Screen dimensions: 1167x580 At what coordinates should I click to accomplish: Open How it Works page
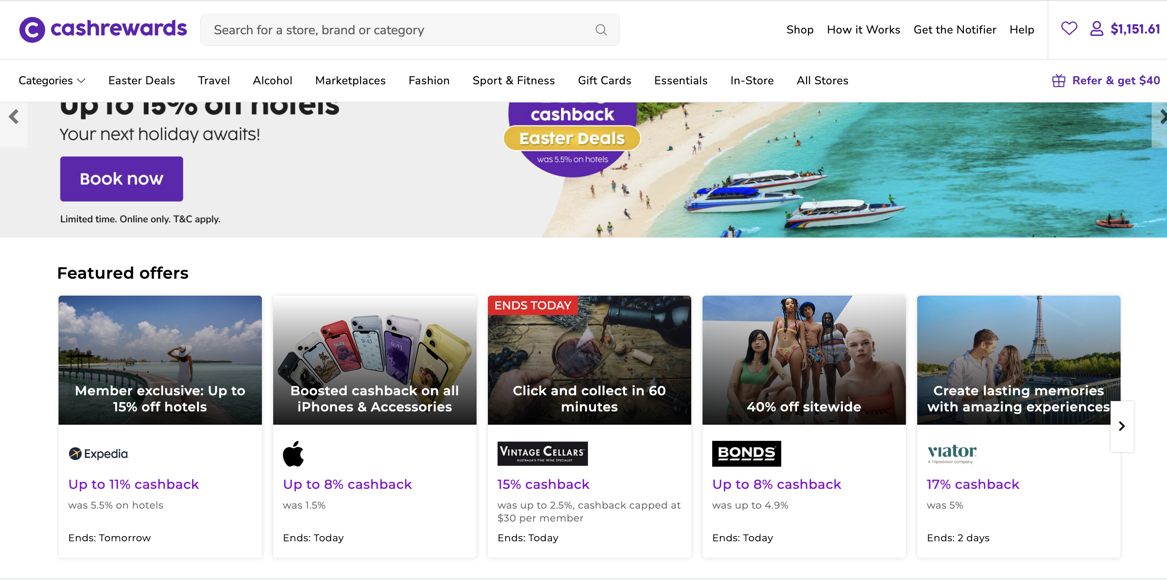click(863, 30)
